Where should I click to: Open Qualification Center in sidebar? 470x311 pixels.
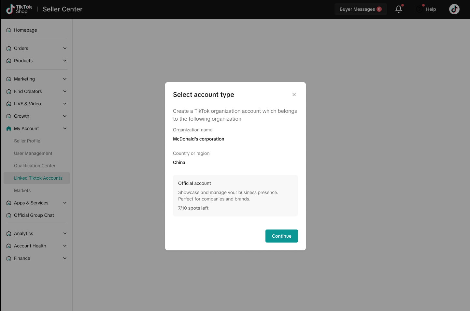[35, 166]
